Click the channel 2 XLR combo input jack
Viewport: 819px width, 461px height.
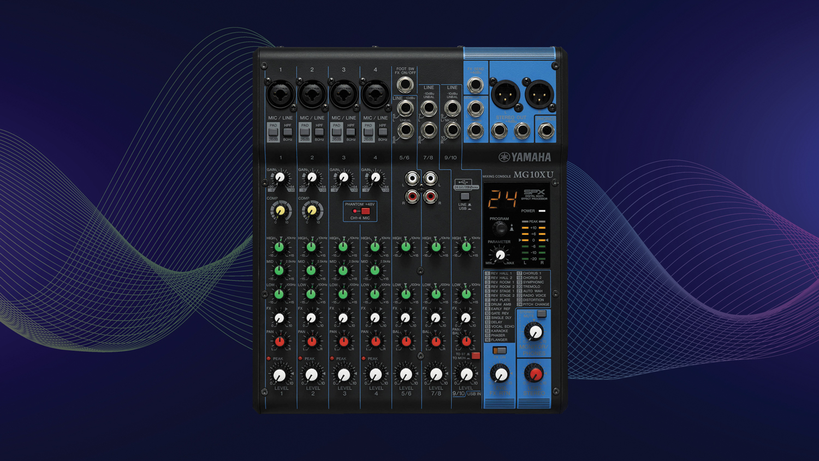[x=312, y=94]
